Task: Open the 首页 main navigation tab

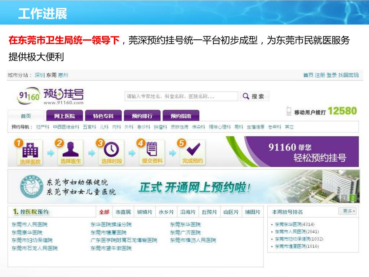Action: [x=26, y=116]
